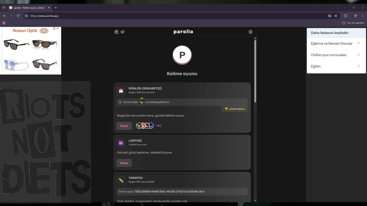Open the browser three-dot menu
The width and height of the screenshot is (367, 206).
tap(363, 16)
